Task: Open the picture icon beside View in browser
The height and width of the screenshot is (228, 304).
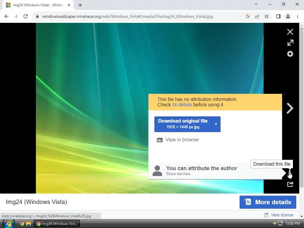Action: (159, 140)
